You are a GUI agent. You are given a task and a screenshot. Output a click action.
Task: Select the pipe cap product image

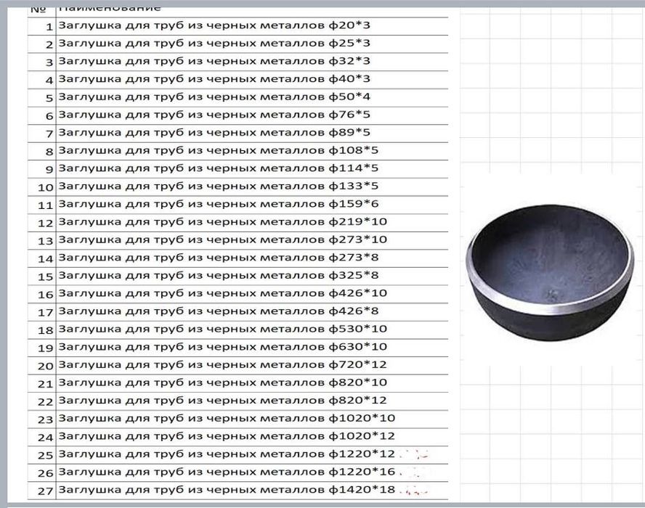click(x=550, y=272)
